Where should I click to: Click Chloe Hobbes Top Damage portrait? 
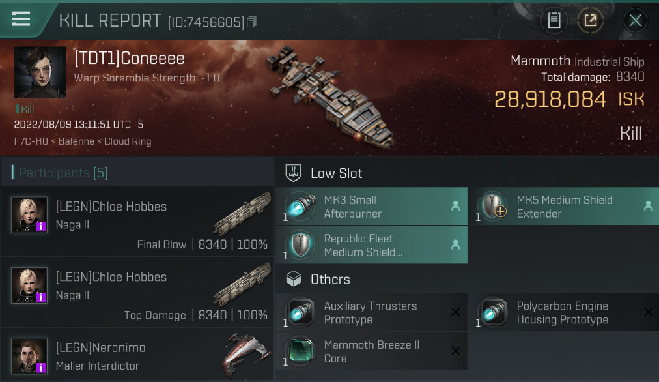(29, 286)
